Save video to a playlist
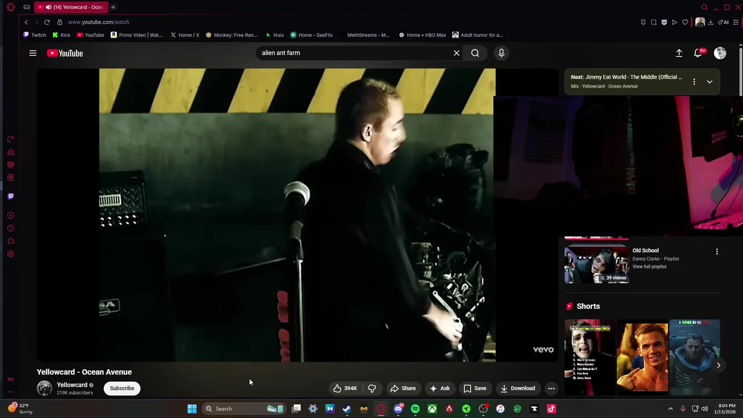743x418 pixels. [x=474, y=388]
